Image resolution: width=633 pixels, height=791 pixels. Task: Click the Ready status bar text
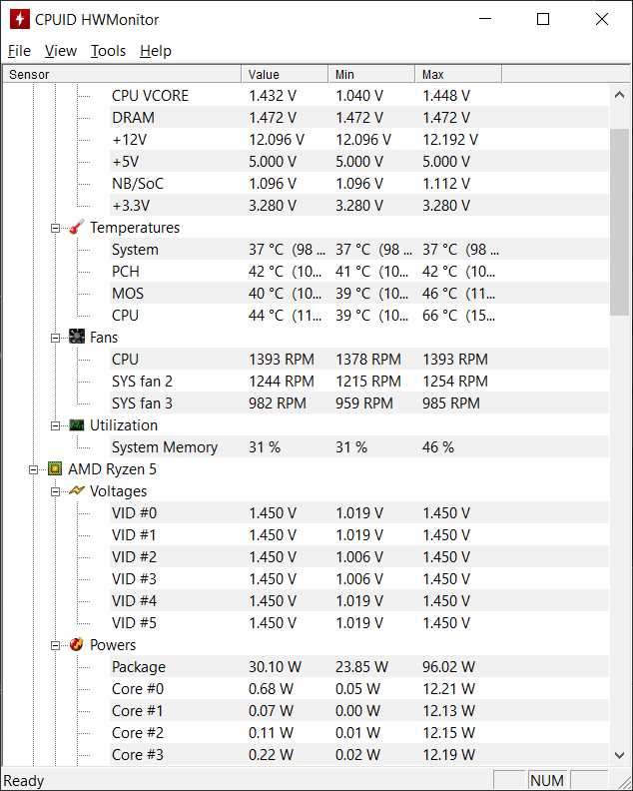click(24, 781)
